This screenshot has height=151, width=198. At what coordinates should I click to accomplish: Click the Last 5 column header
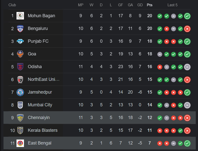point(173,5)
